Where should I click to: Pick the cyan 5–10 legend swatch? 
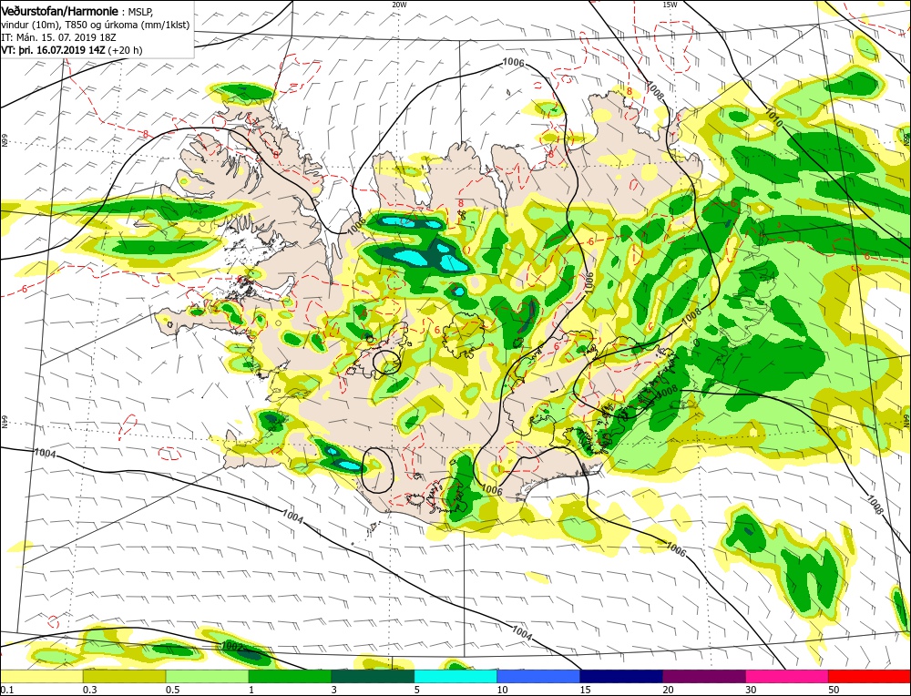click(455, 676)
